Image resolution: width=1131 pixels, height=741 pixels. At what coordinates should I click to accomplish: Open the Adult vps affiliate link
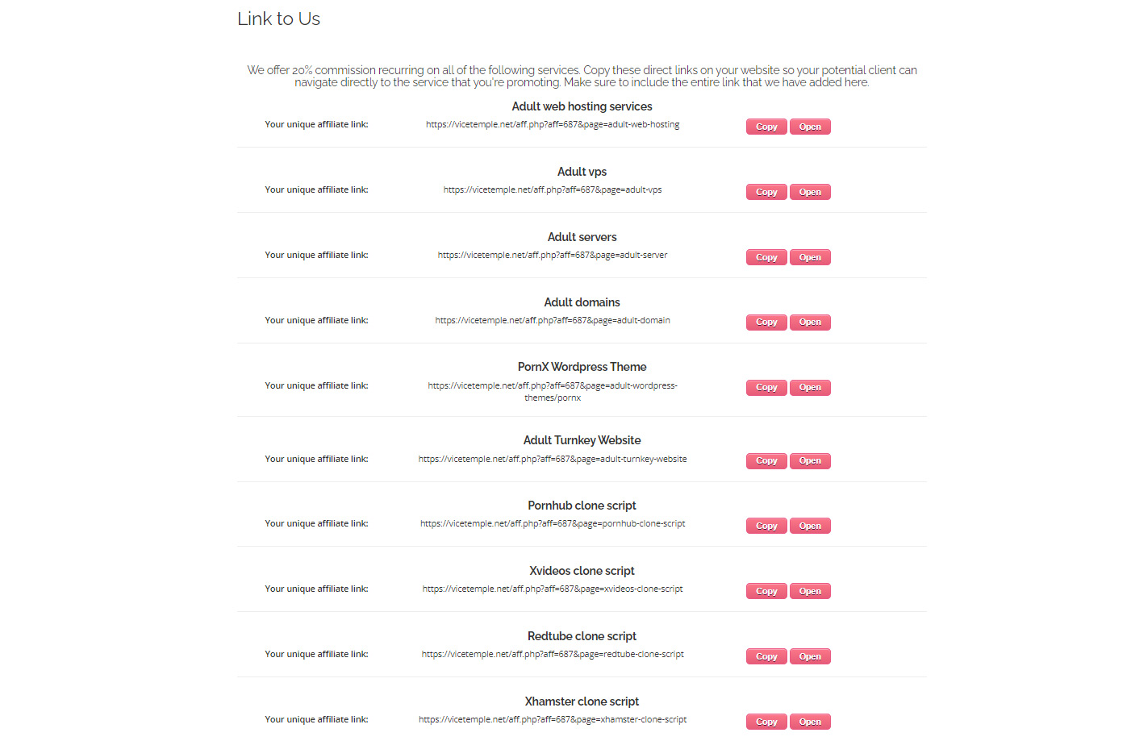810,193
